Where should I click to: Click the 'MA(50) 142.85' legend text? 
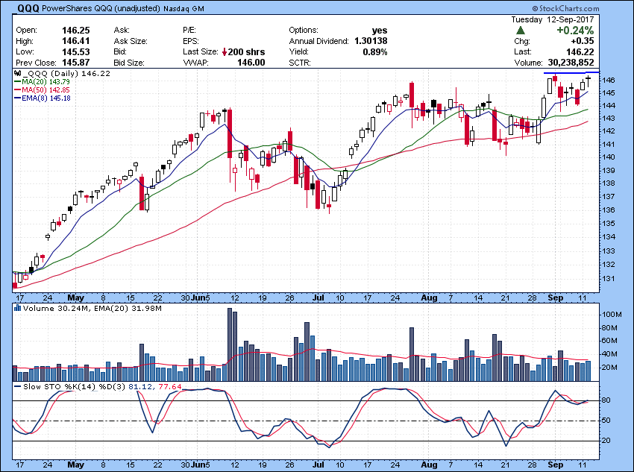45,90
